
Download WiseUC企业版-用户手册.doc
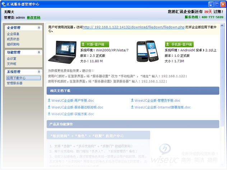73,100
